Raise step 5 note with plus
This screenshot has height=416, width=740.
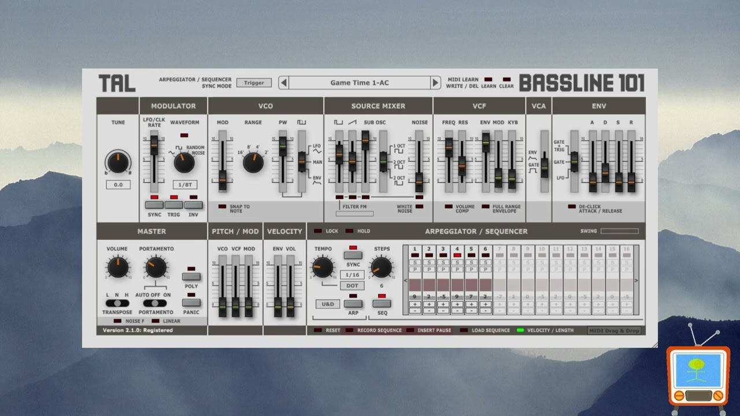click(471, 304)
